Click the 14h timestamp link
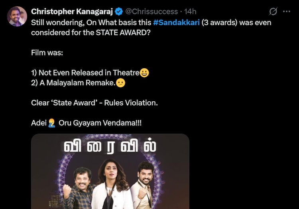 tap(190, 12)
